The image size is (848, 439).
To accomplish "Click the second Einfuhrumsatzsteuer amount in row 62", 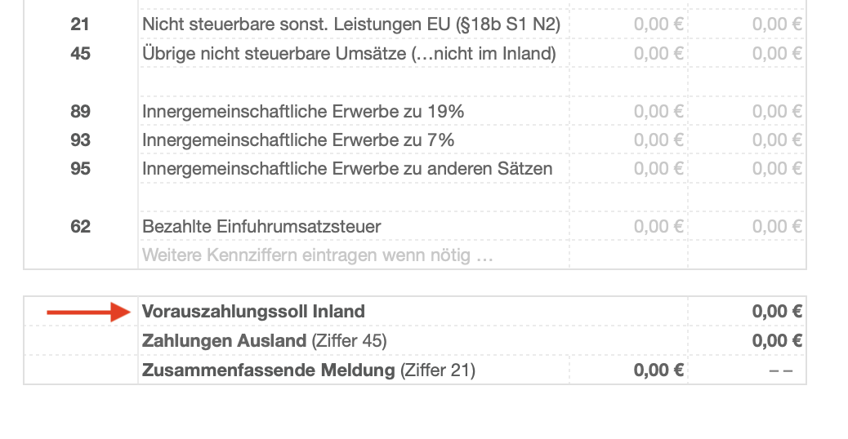I will click(776, 227).
